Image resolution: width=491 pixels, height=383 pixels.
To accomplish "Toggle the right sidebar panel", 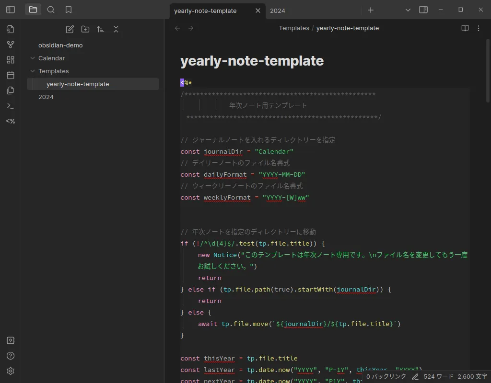I will (423, 10).
